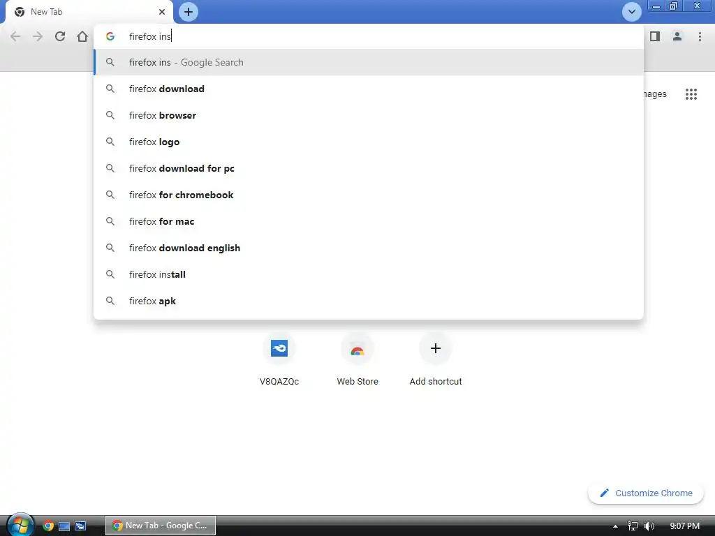The image size is (715, 536).
Task: Open the Home page button
Action: pos(82,36)
